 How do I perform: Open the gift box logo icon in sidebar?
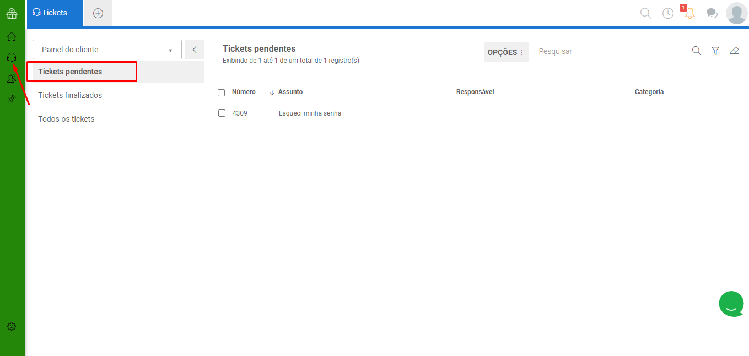[x=12, y=14]
